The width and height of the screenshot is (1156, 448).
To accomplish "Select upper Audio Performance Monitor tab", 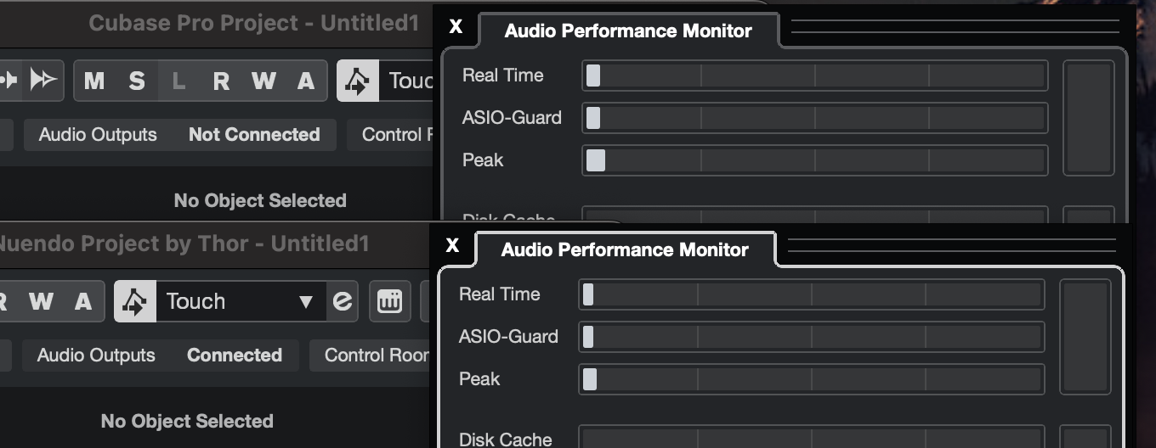I will pyautogui.click(x=627, y=31).
